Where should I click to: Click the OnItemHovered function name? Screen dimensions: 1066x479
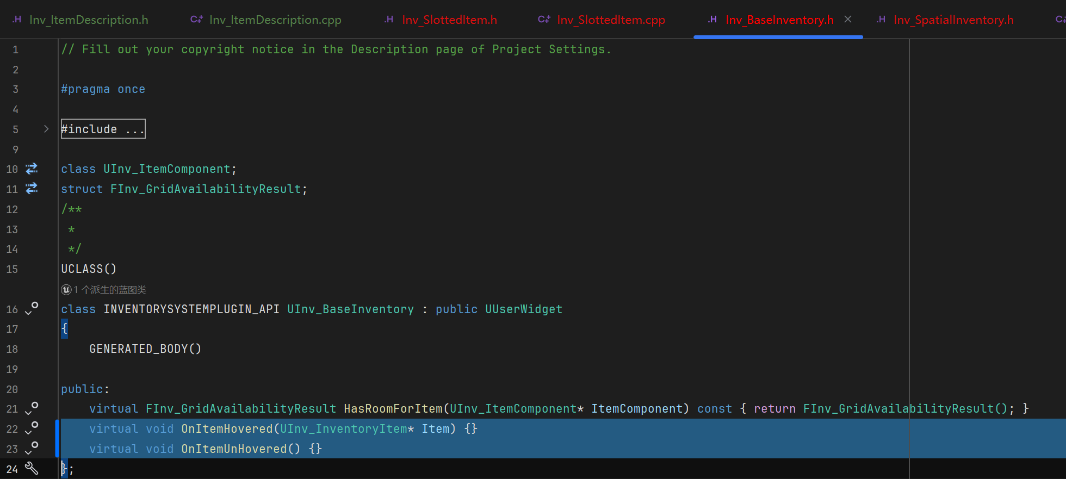[x=227, y=428]
